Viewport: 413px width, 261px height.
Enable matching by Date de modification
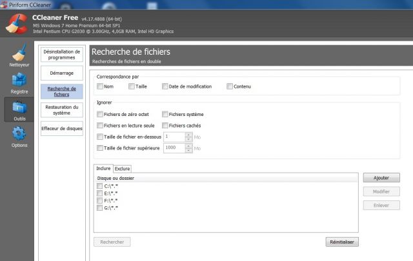click(165, 86)
